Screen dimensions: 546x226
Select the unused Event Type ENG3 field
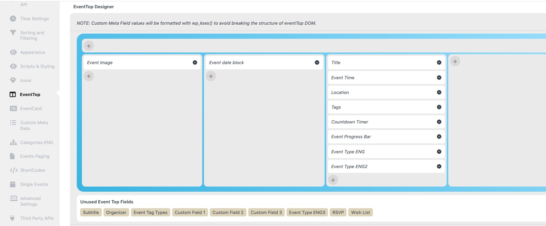[307, 212]
